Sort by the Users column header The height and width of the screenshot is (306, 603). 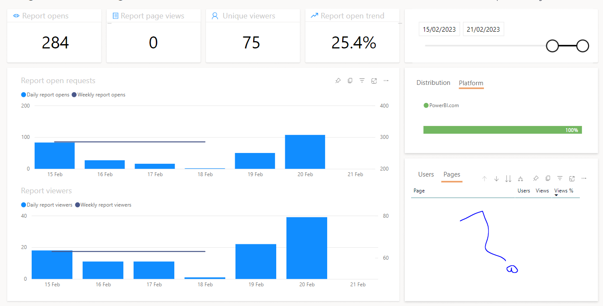coord(524,191)
